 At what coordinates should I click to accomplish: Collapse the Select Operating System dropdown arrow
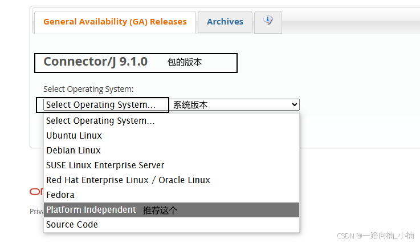(295, 104)
